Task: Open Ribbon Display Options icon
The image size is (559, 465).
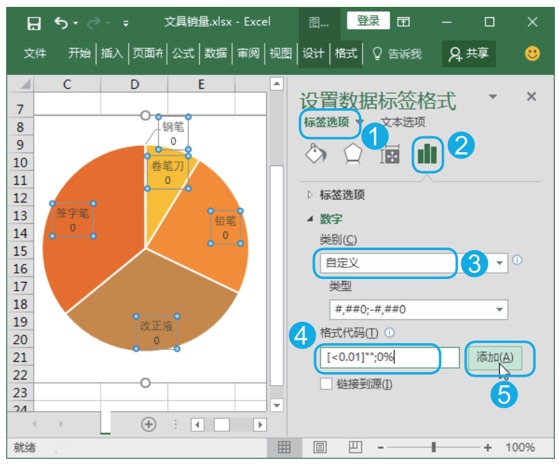Action: pos(403,22)
